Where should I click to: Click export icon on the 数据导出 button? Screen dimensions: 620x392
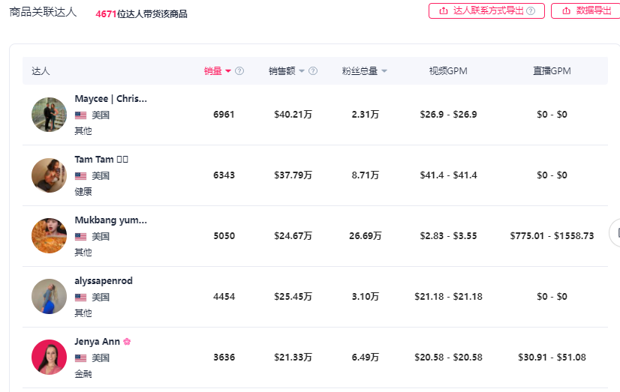pos(566,11)
